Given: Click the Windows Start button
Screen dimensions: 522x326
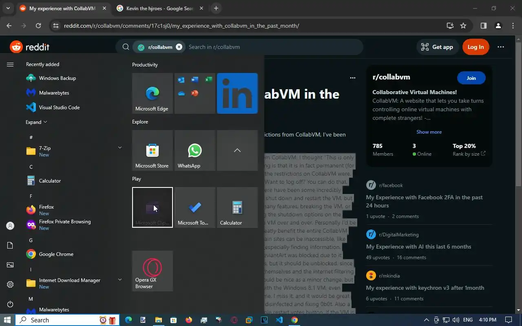Looking at the screenshot, I should coord(7,320).
